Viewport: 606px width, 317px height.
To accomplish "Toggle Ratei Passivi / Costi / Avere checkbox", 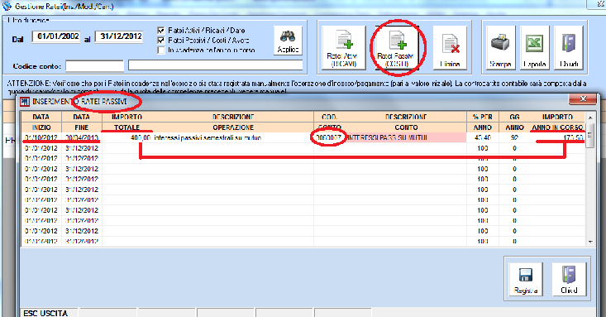I will coord(161,41).
